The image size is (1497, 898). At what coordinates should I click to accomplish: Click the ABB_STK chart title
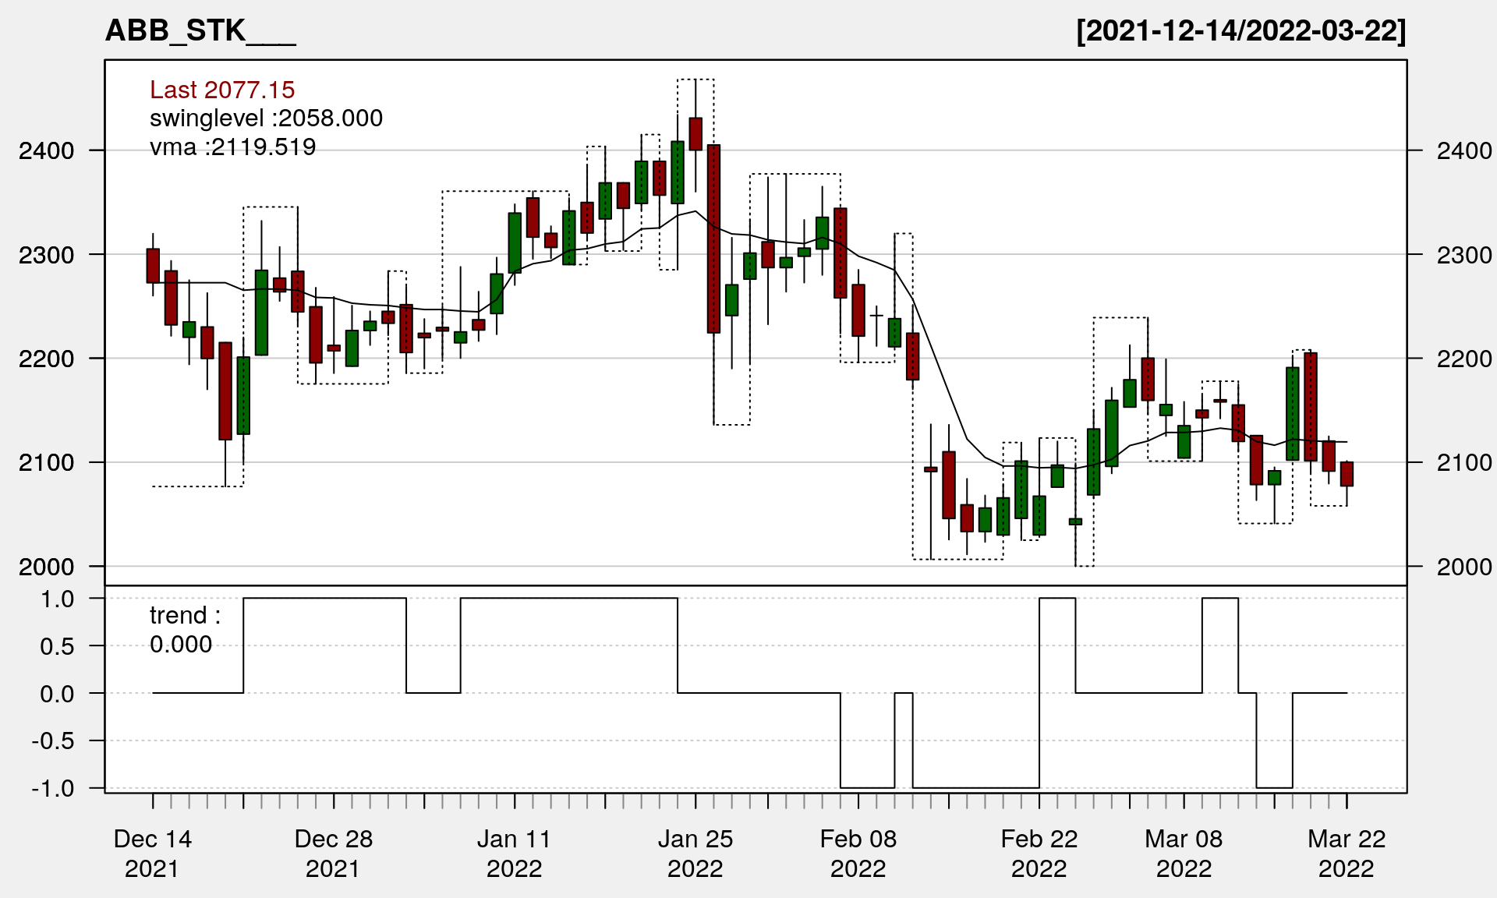point(200,31)
